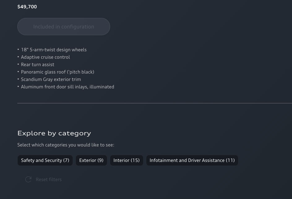
Task: Click bullet dot before Adaptive cruise control
Action: click(18, 57)
